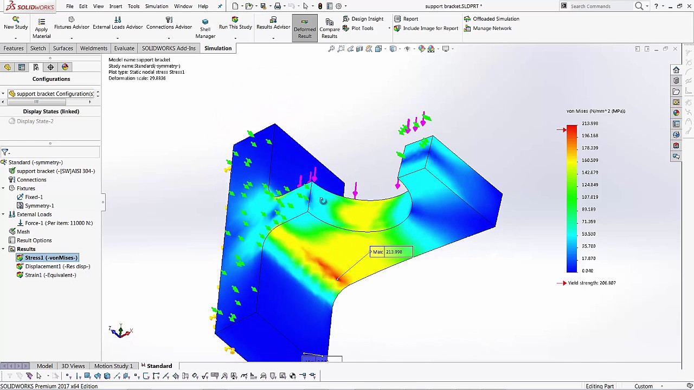
Task: Collapse the Fixtures tree node
Action: point(3,188)
